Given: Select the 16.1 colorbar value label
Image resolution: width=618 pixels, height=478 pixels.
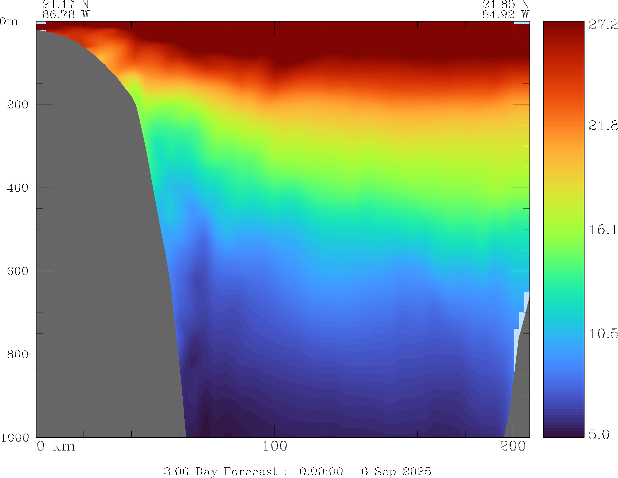Looking at the screenshot, I should coord(603,230).
